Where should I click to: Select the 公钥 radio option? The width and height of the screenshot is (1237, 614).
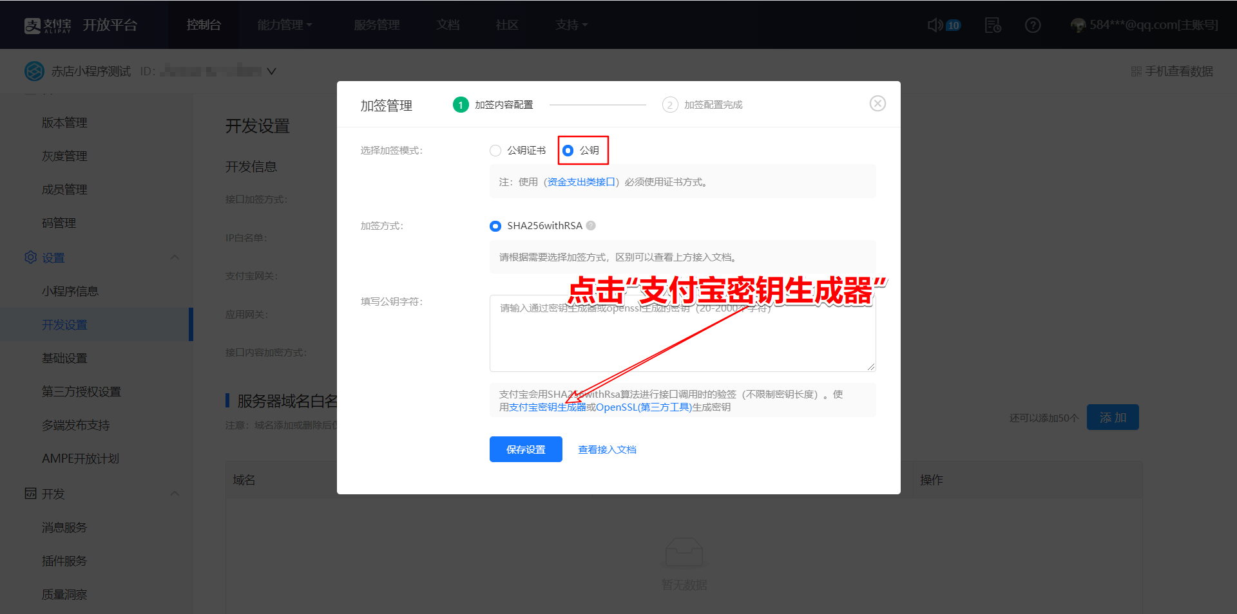point(568,151)
